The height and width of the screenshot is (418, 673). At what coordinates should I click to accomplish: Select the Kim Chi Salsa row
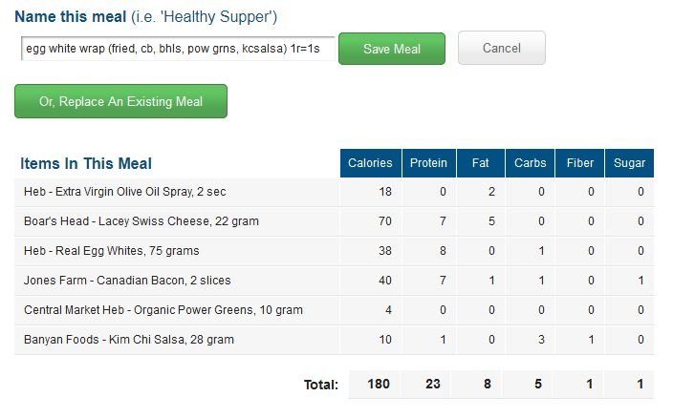(x=335, y=340)
